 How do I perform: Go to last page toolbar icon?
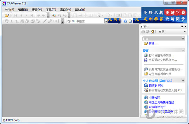tap(32, 15)
